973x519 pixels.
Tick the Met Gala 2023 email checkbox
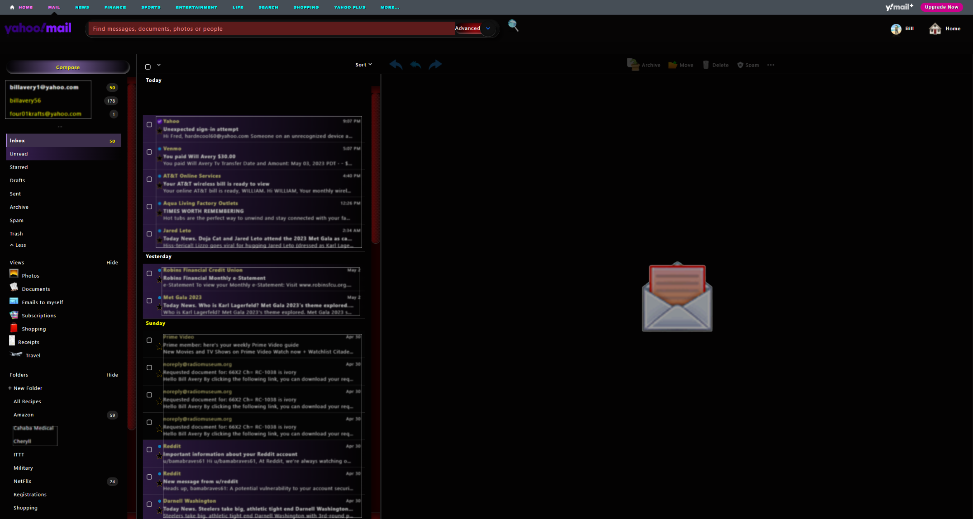click(149, 301)
